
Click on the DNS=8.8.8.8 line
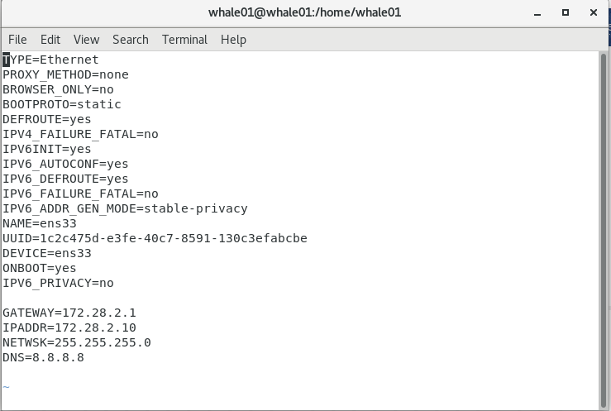click(x=43, y=357)
